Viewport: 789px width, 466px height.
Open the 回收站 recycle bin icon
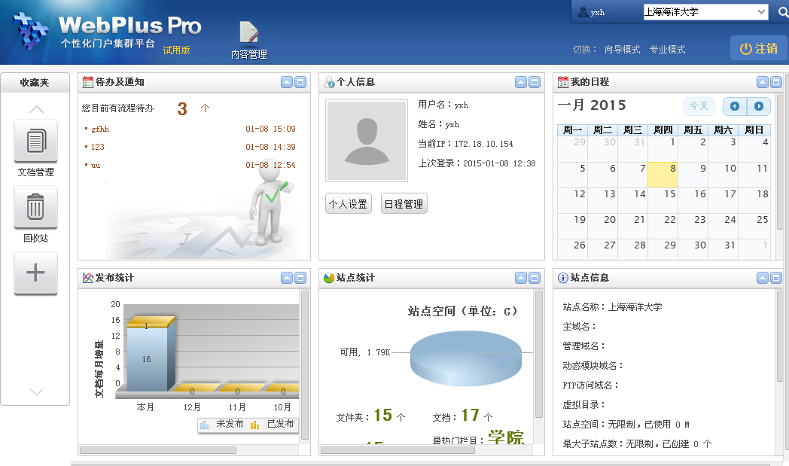click(35, 207)
